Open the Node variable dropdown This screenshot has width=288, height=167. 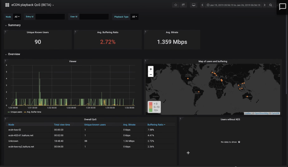17,17
